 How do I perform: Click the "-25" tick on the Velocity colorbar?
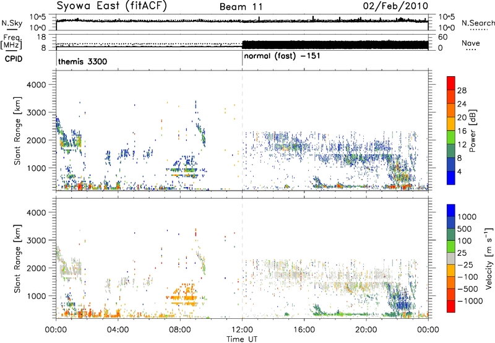465,264
